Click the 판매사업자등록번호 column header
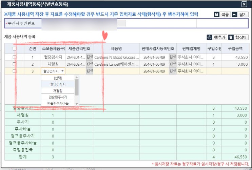Viewport: 252px width, 170px height. 158,48
